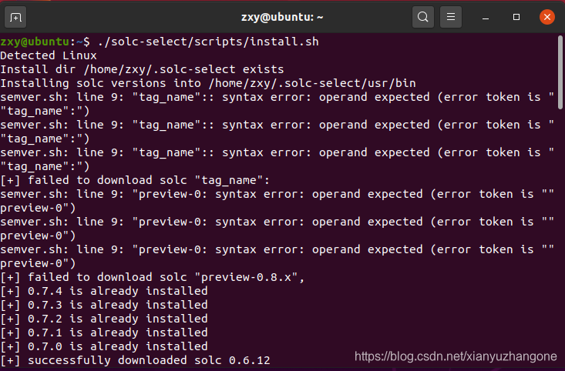The height and width of the screenshot is (371, 565).
Task: Open the hamburger menu
Action: tap(450, 17)
